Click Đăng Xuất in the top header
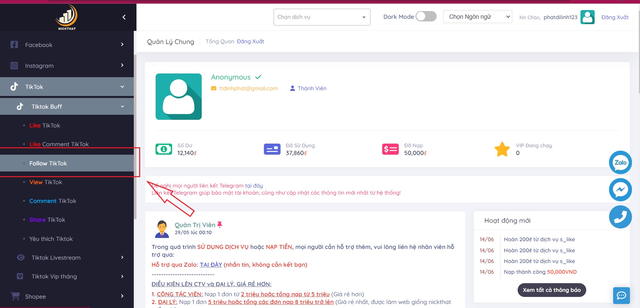The width and height of the screenshot is (640, 308). point(615,17)
